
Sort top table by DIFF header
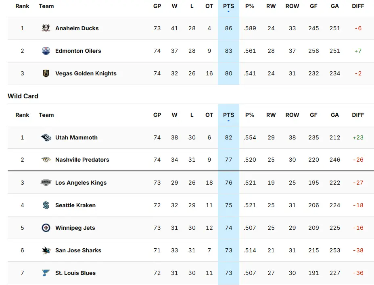358,6
